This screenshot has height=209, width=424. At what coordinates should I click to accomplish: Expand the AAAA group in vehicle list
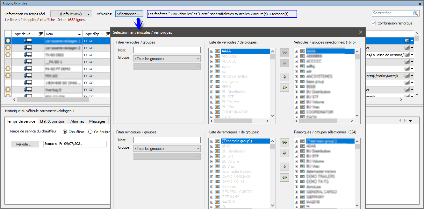tap(212, 51)
